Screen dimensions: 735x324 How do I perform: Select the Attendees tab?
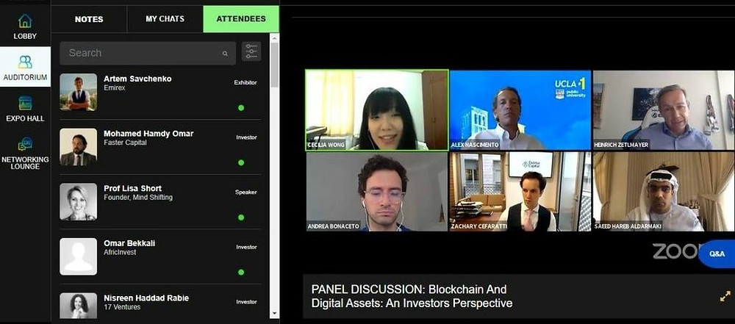coord(241,19)
